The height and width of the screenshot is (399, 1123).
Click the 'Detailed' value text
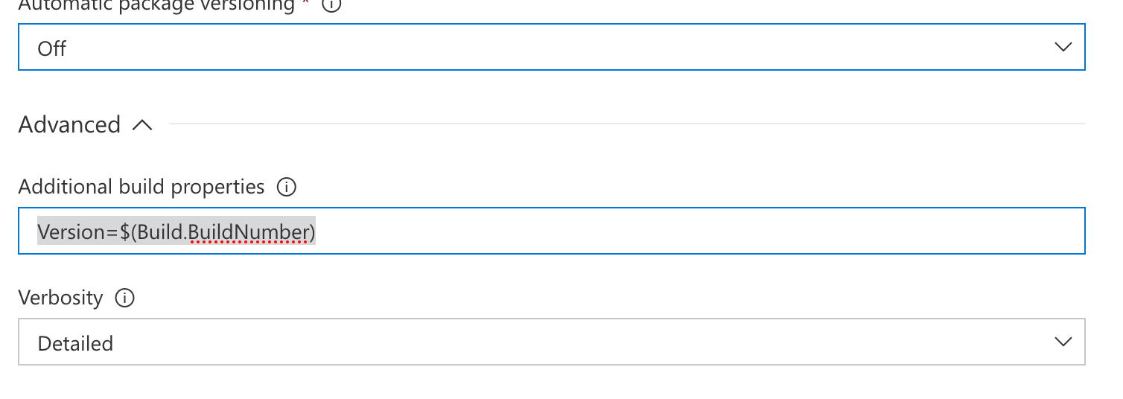[x=75, y=344]
